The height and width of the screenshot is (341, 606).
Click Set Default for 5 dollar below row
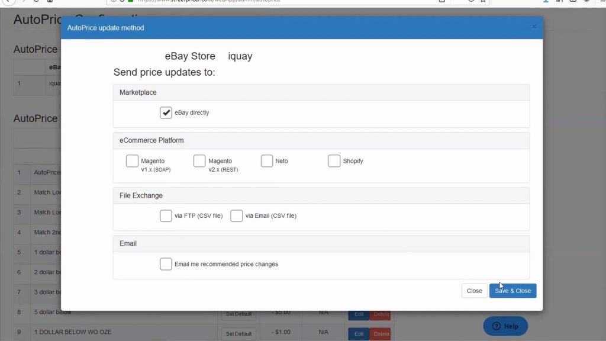(x=238, y=314)
